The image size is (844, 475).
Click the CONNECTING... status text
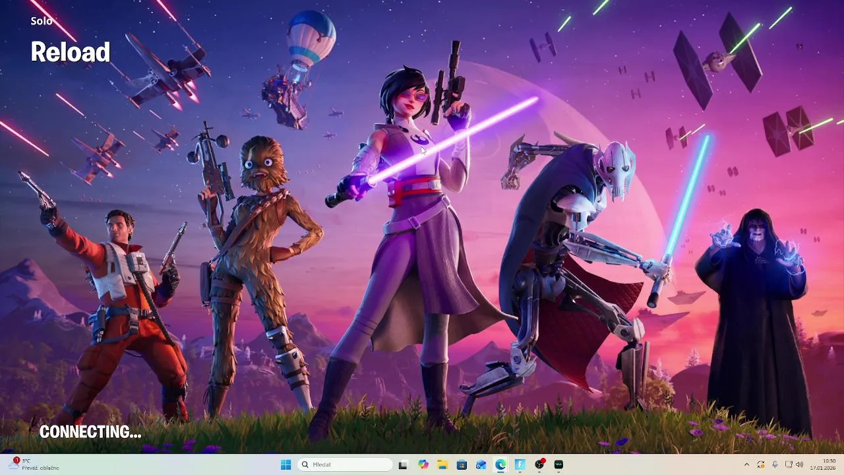tap(90, 432)
